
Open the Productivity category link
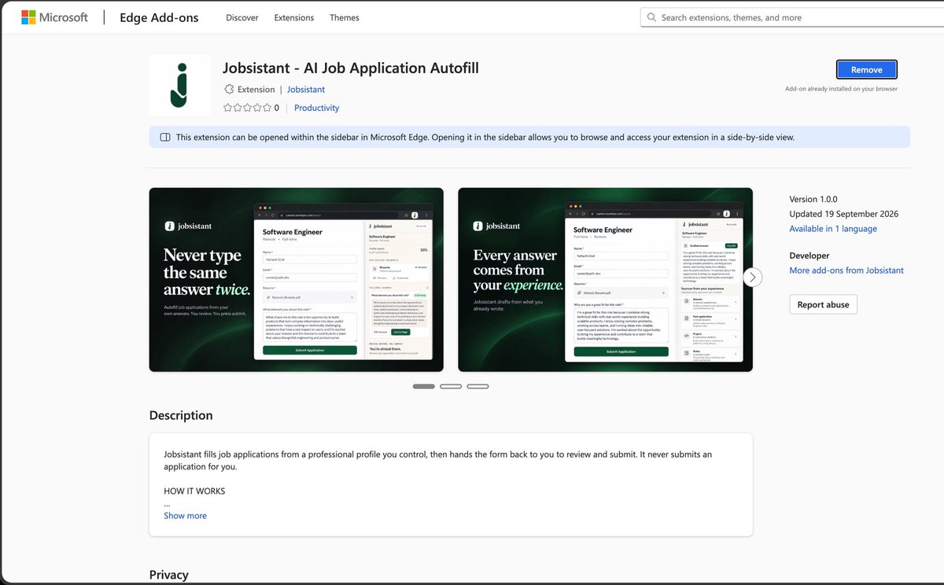click(x=316, y=108)
